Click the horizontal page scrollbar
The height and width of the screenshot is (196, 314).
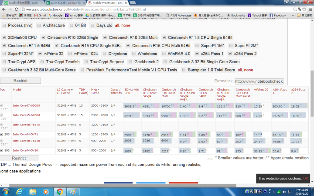pos(123,185)
